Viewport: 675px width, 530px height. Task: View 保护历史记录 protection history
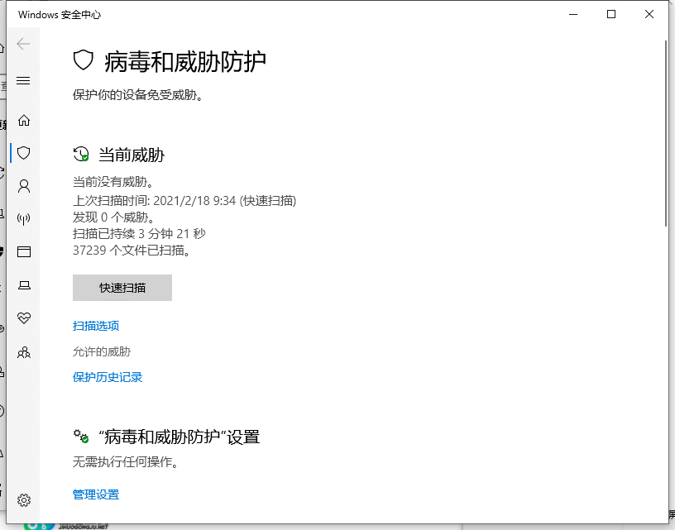pyautogui.click(x=108, y=376)
